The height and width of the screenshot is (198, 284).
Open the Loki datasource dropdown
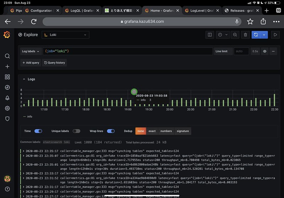tap(65, 35)
